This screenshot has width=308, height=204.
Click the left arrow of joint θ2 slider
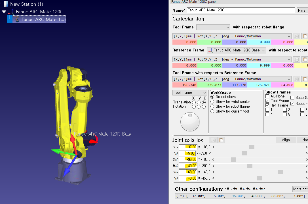coord(210,153)
